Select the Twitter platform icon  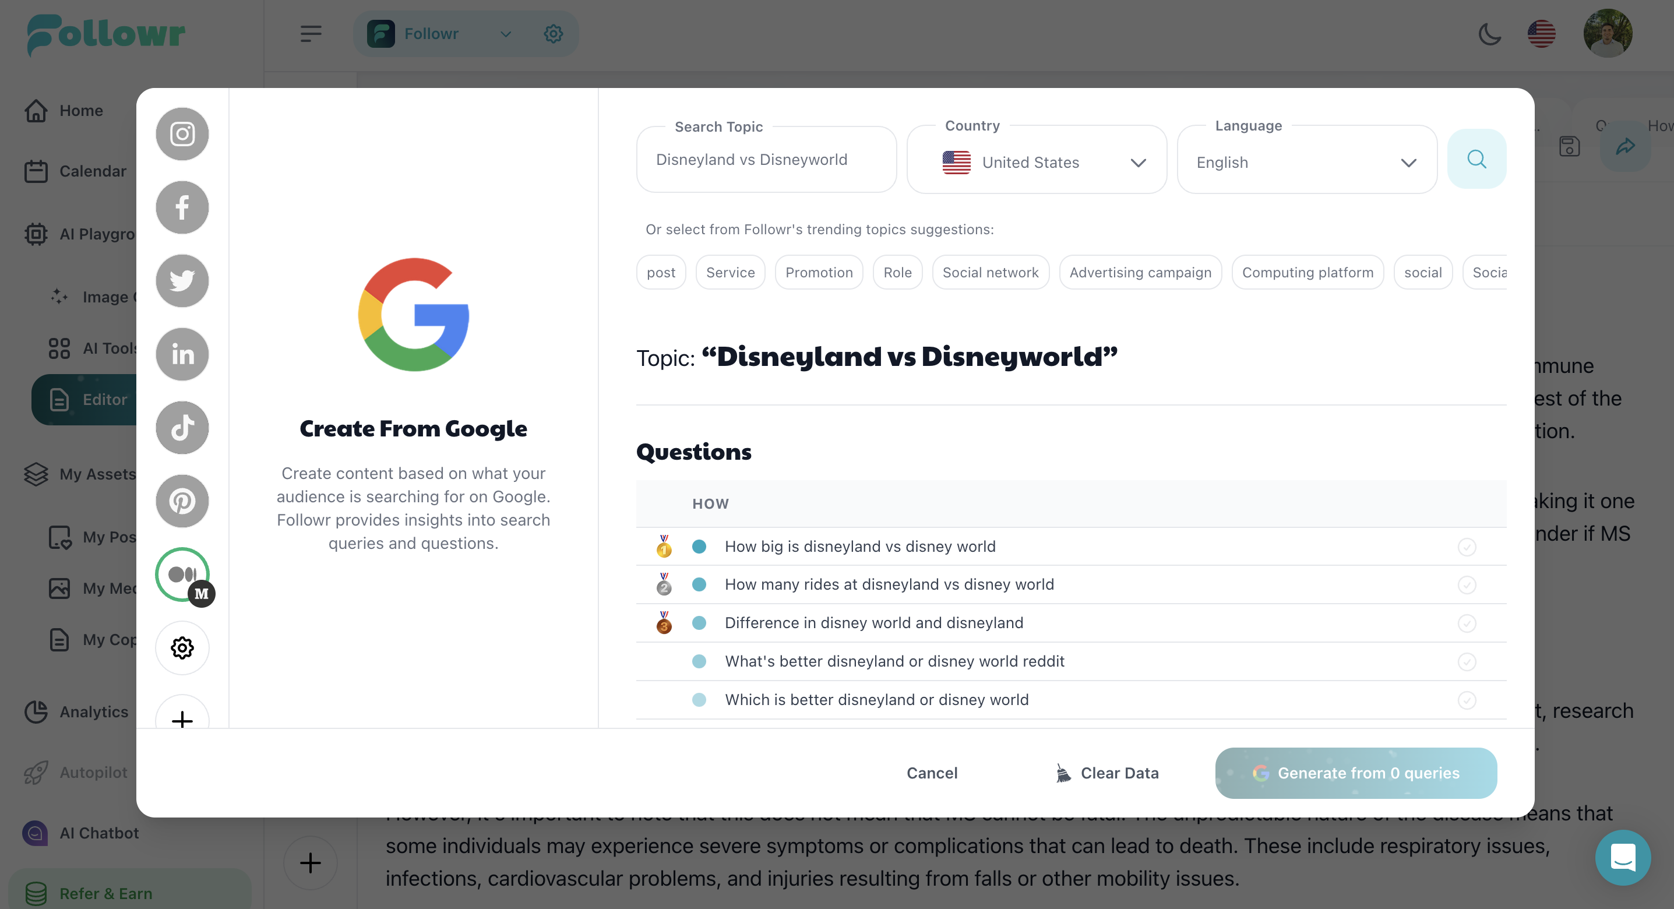(182, 281)
